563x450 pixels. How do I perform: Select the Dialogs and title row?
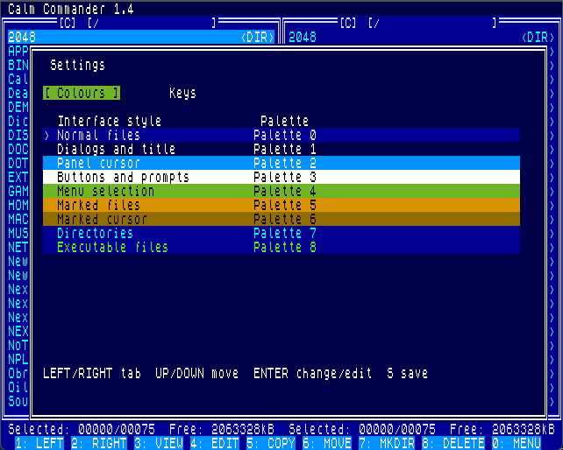point(281,149)
